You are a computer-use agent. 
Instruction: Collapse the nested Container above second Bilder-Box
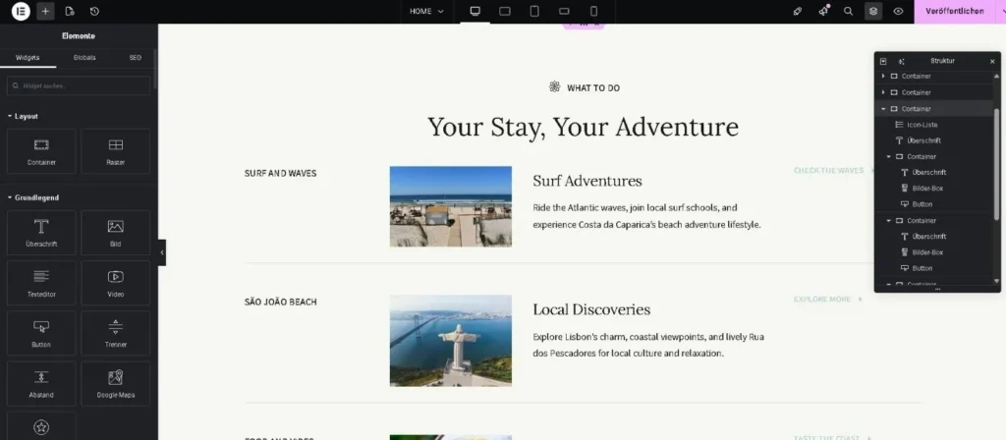[888, 221]
